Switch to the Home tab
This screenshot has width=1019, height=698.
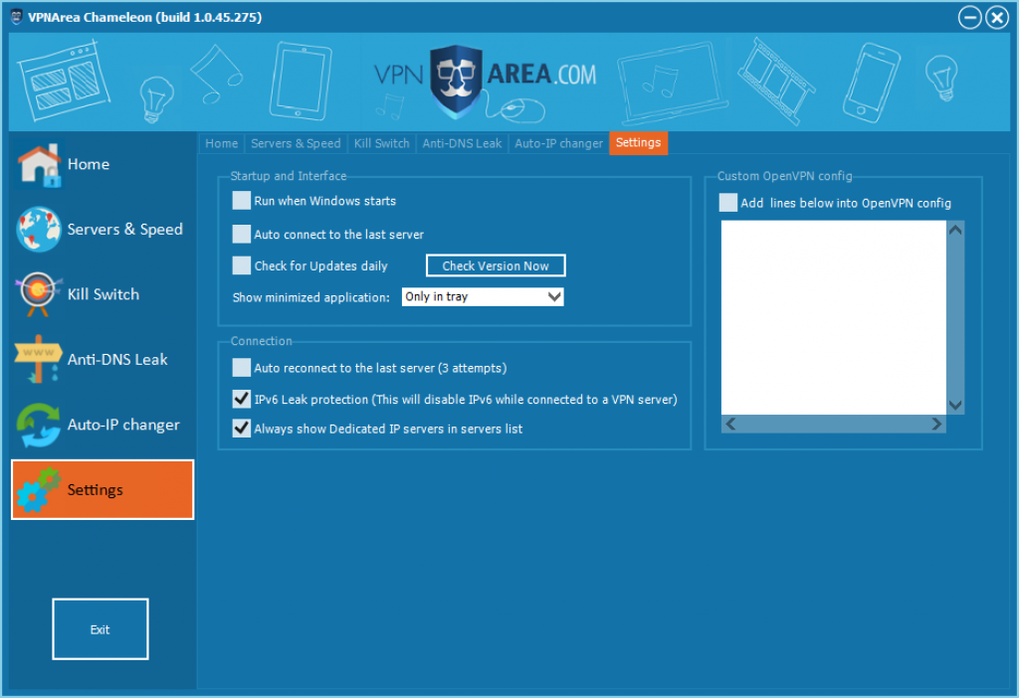[x=222, y=143]
